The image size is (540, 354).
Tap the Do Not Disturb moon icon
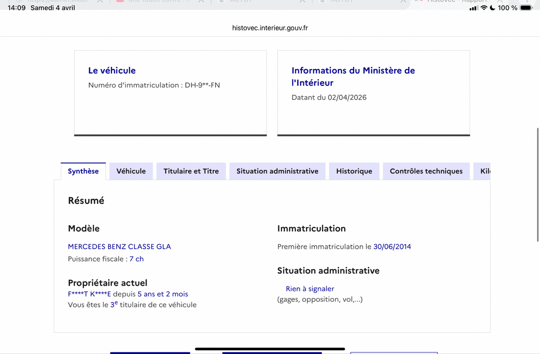click(x=492, y=8)
